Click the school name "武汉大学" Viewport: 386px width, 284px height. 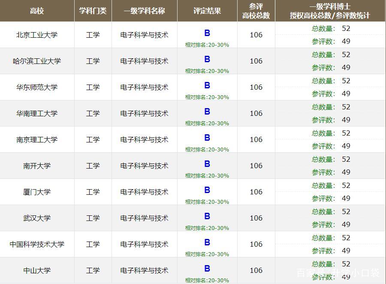click(37, 218)
